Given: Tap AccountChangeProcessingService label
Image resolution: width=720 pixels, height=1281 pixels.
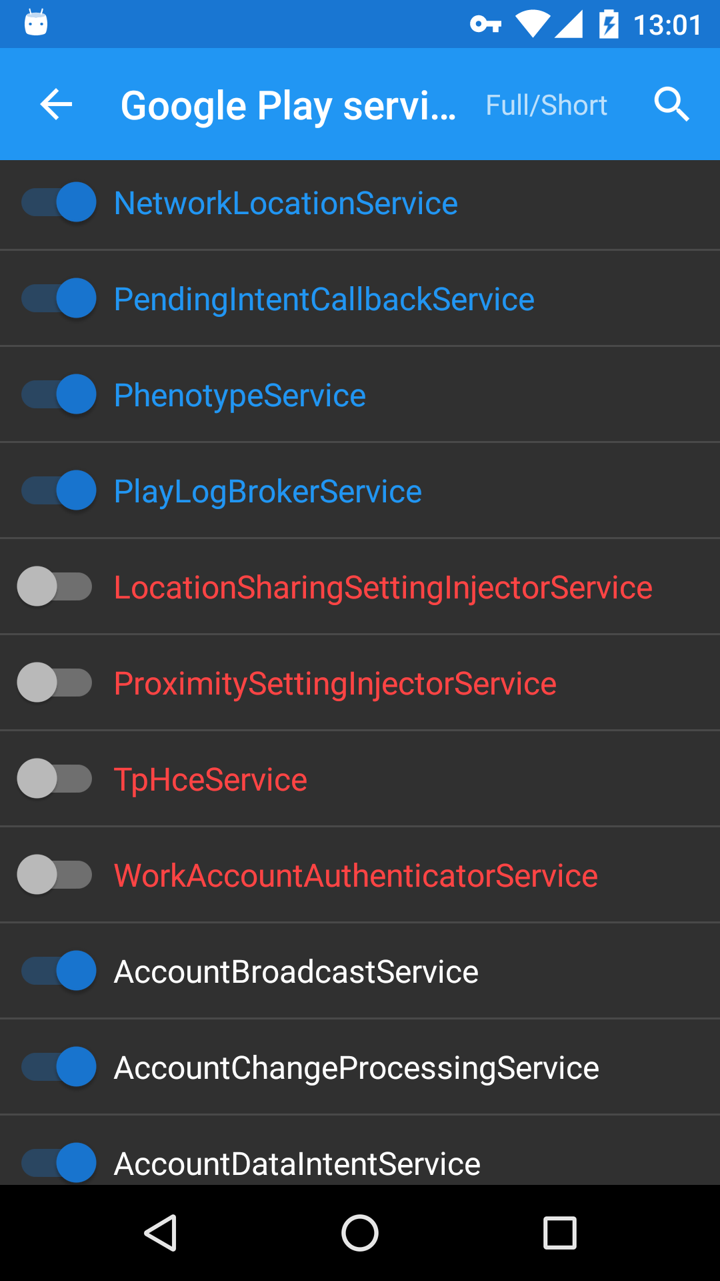Looking at the screenshot, I should 357,1068.
